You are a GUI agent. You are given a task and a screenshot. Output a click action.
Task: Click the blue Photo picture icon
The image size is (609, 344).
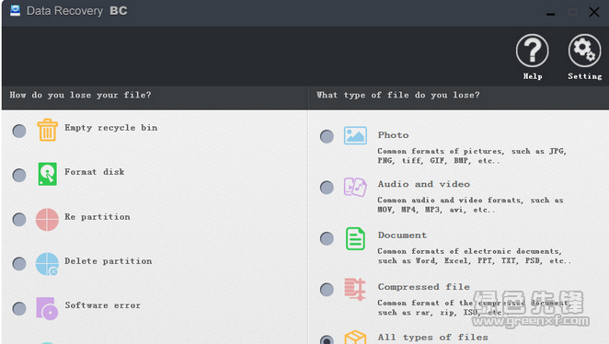pyautogui.click(x=355, y=135)
